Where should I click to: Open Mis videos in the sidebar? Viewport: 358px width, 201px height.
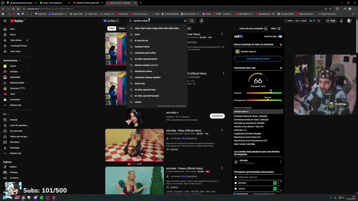(x=16, y=142)
